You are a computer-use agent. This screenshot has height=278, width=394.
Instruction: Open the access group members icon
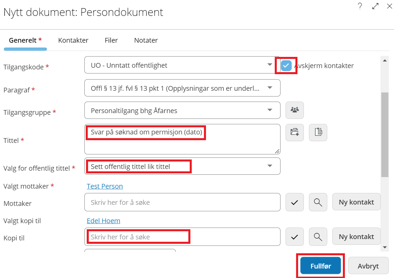pyautogui.click(x=294, y=110)
